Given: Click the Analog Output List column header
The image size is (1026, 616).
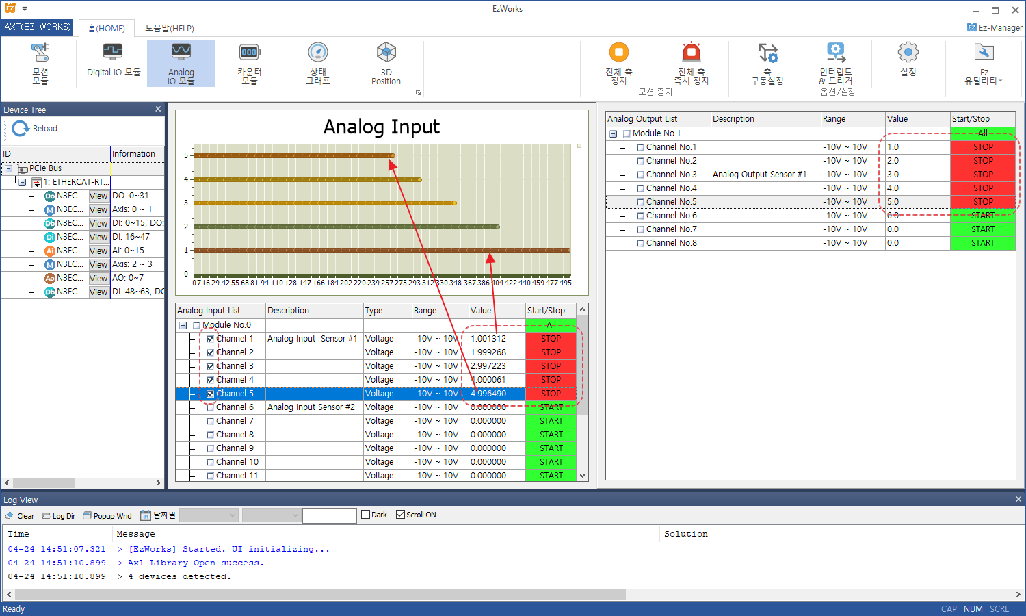Looking at the screenshot, I should [658, 118].
